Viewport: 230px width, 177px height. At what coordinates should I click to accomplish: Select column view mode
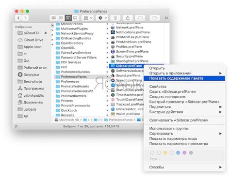tap(68, 18)
